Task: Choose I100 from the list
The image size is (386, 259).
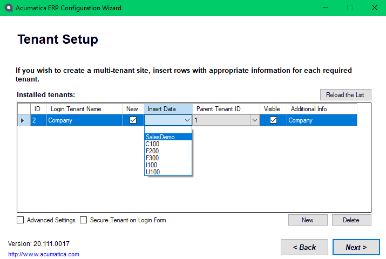Action: coord(168,165)
